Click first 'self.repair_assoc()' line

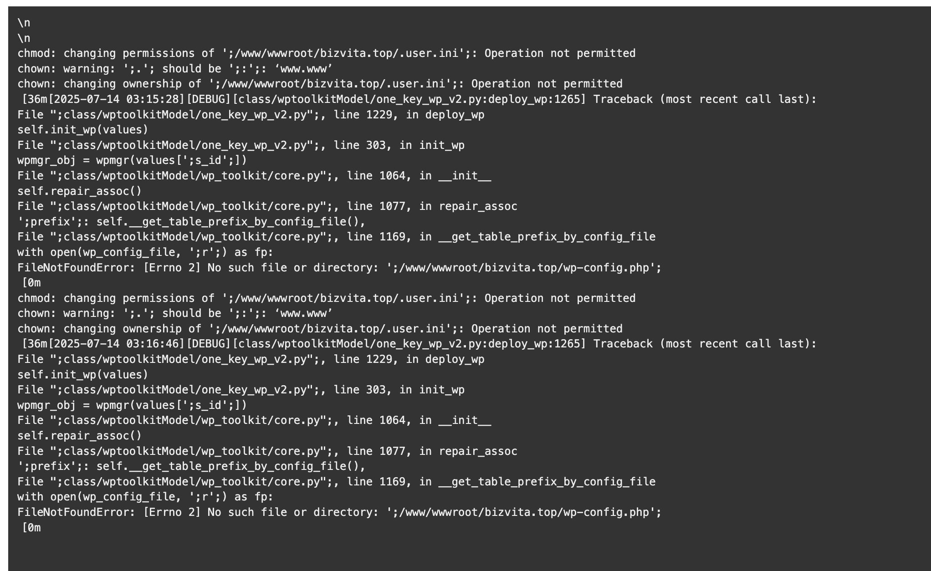(80, 191)
